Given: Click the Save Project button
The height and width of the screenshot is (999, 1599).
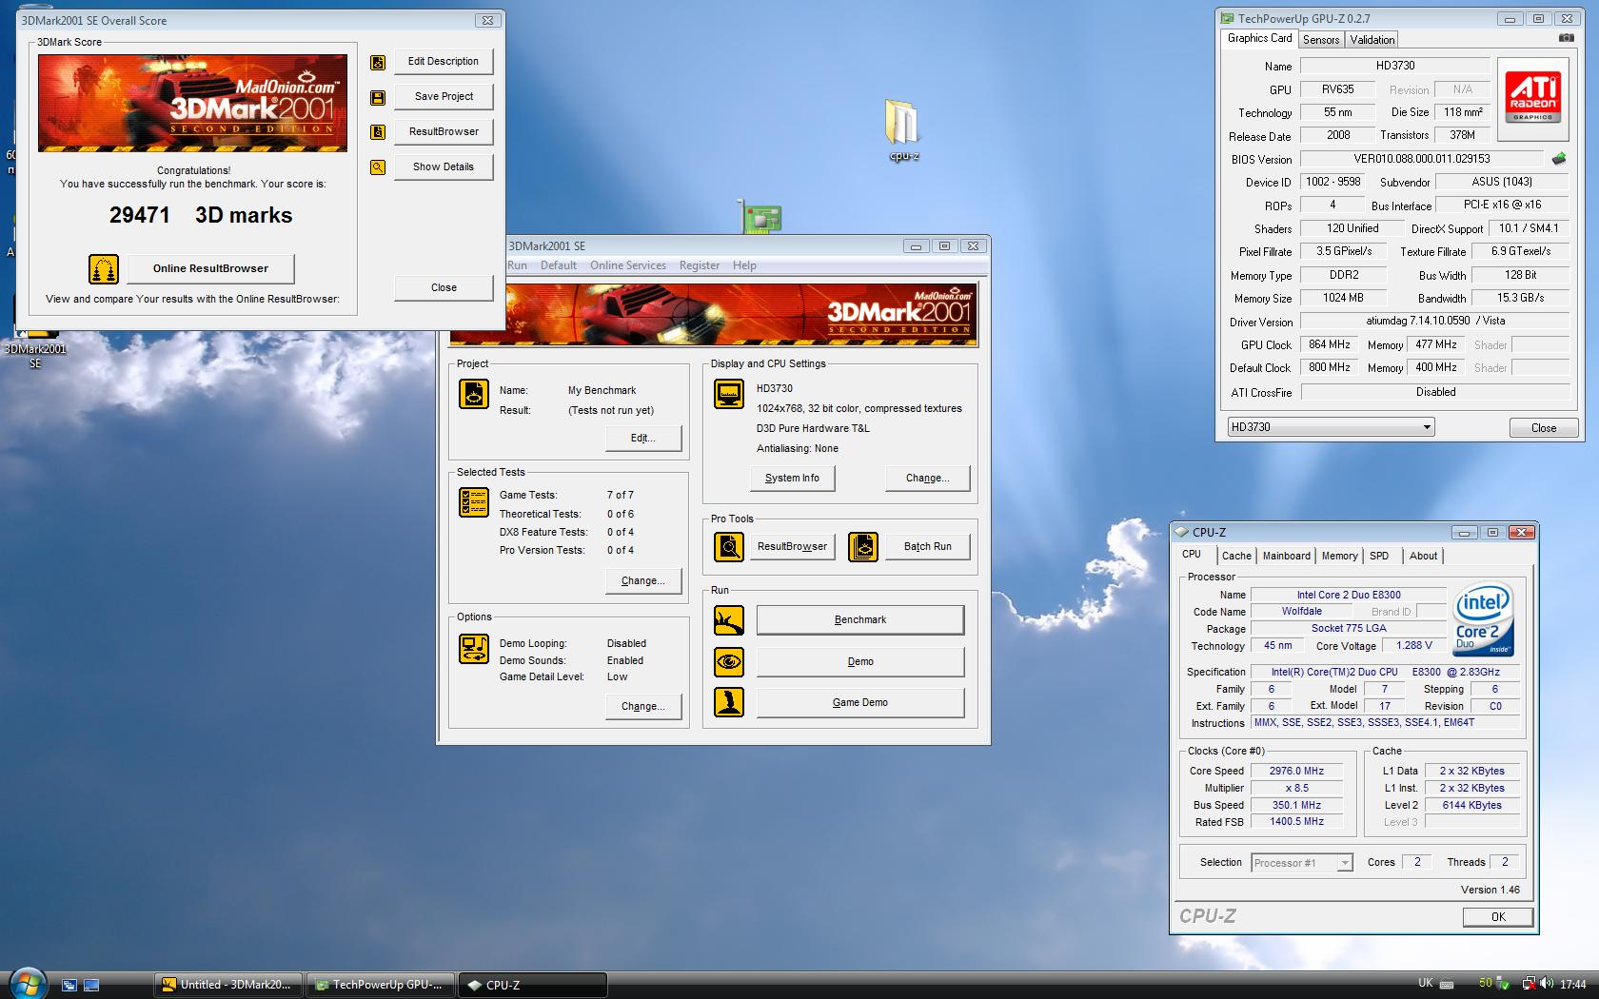Looking at the screenshot, I should tap(444, 97).
